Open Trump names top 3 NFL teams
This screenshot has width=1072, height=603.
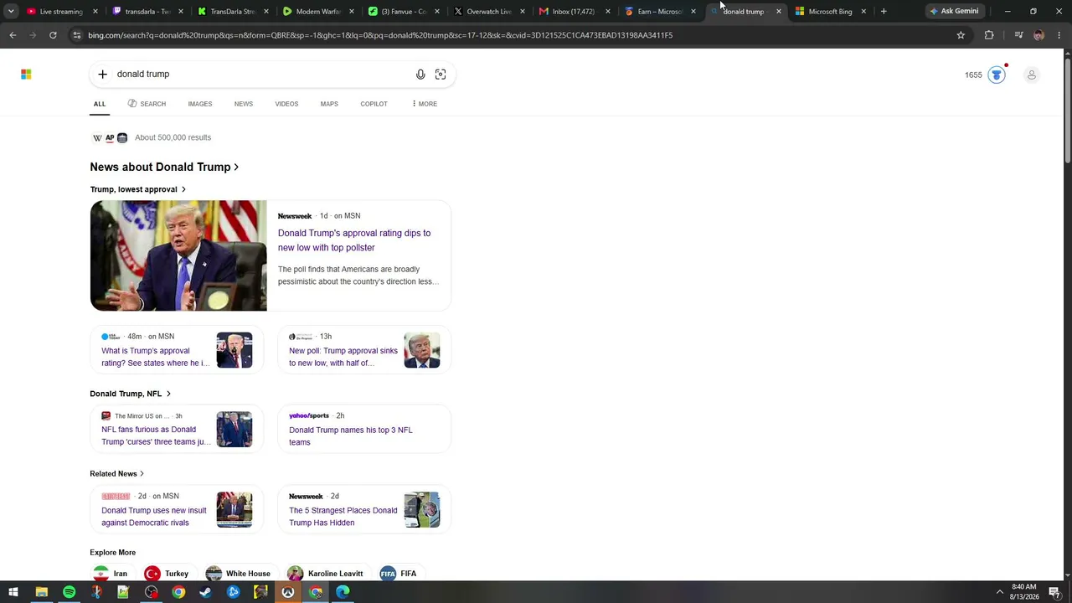pos(351,435)
